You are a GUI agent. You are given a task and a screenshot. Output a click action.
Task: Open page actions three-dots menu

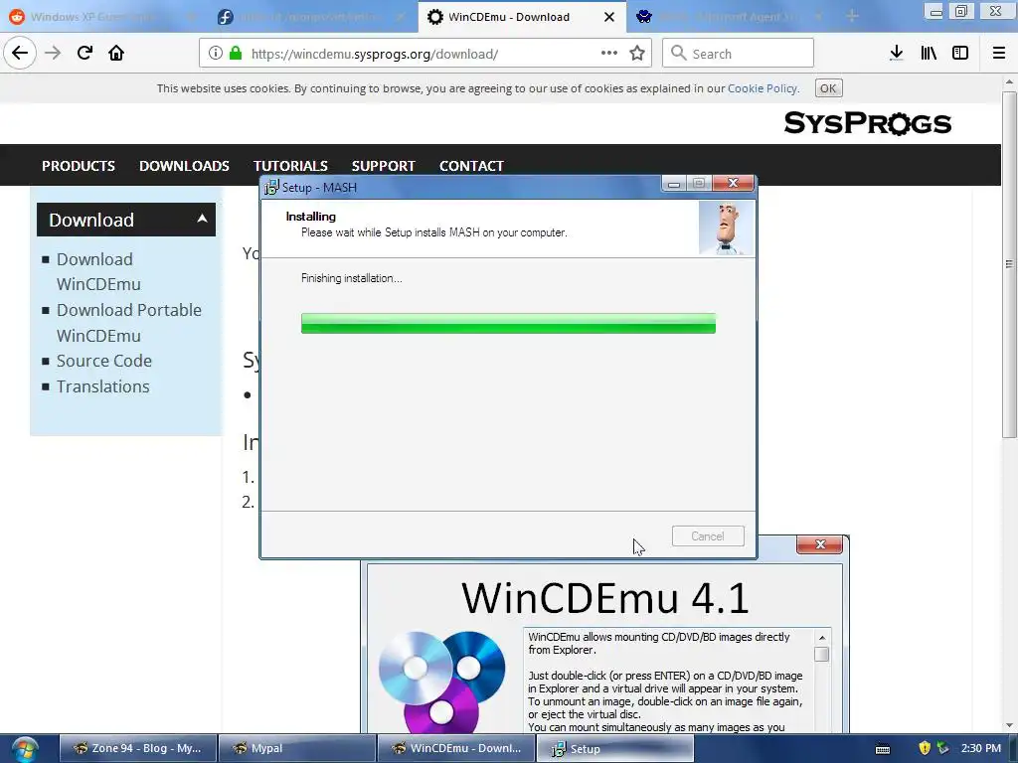[609, 54]
